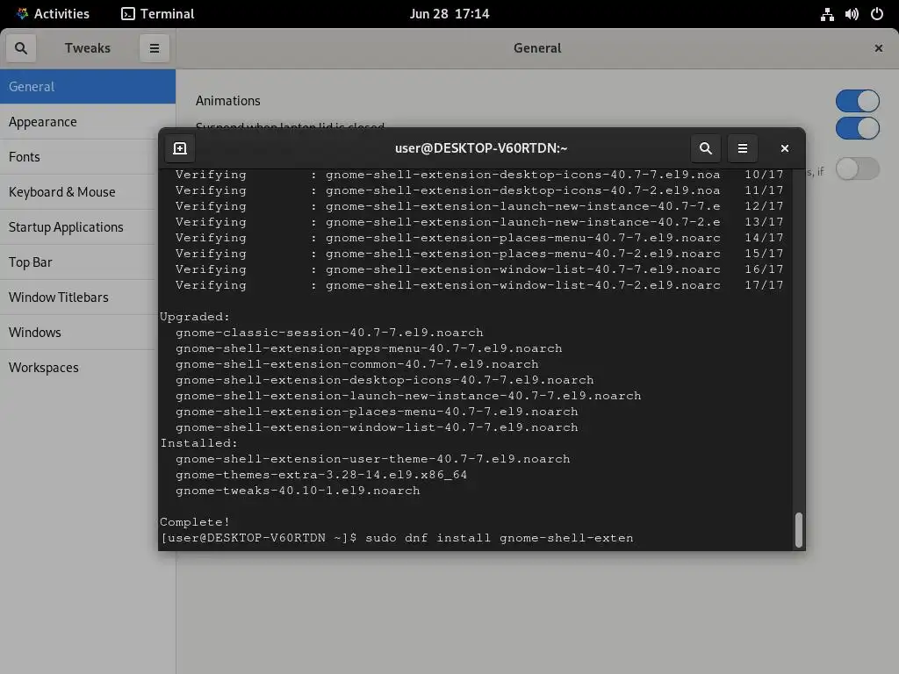Close the Tweaks window
This screenshot has height=674, width=899.
click(x=878, y=48)
